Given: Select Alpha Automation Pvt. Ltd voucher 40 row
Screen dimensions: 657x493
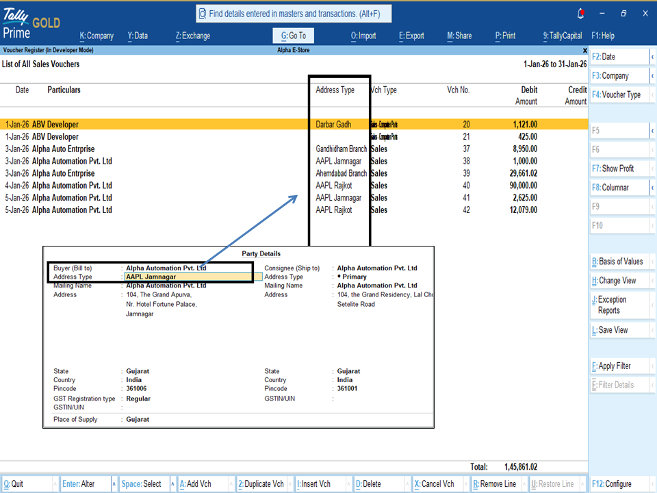Looking at the screenshot, I should [294, 186].
